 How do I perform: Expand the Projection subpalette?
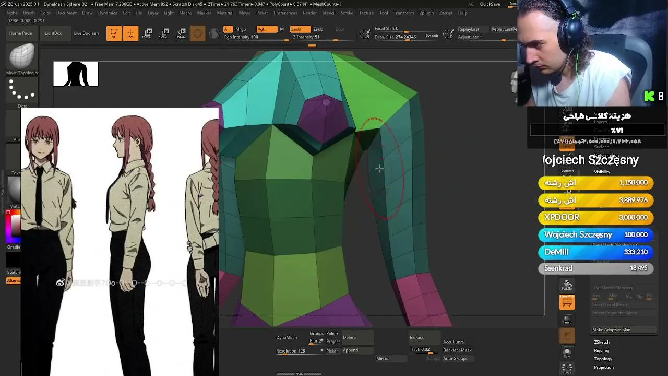(604, 367)
